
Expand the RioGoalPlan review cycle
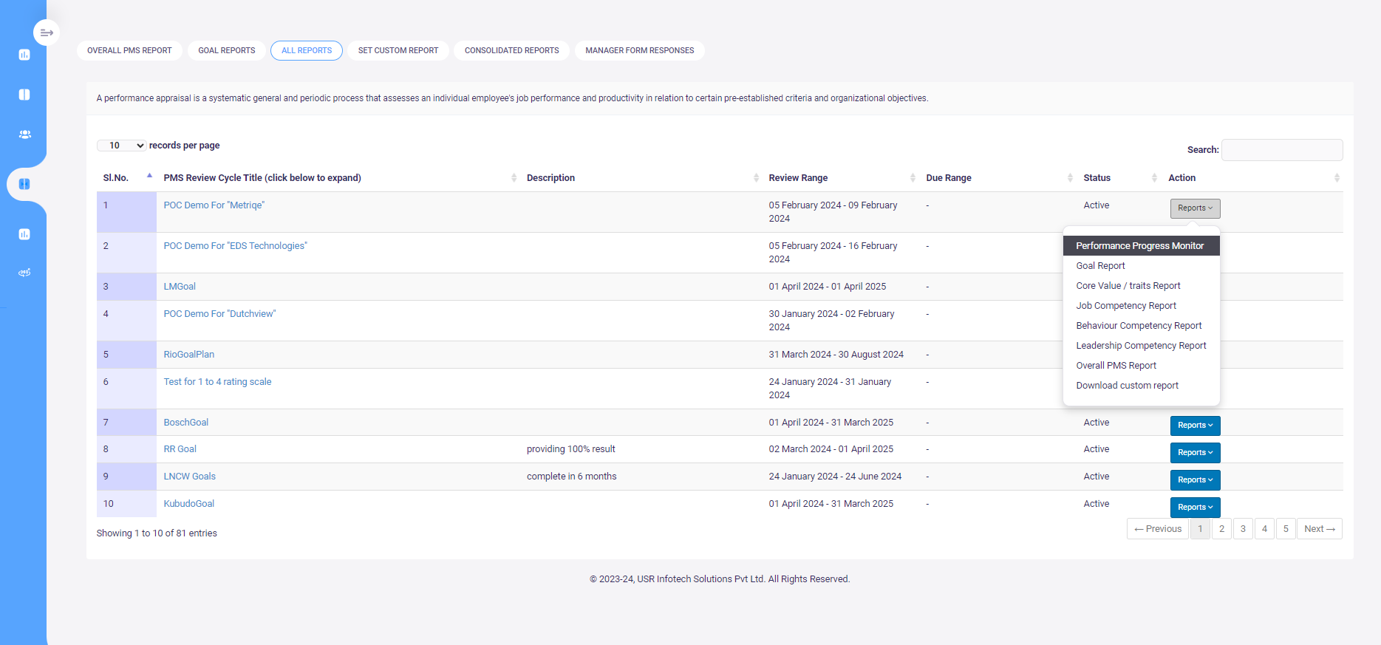click(x=189, y=355)
